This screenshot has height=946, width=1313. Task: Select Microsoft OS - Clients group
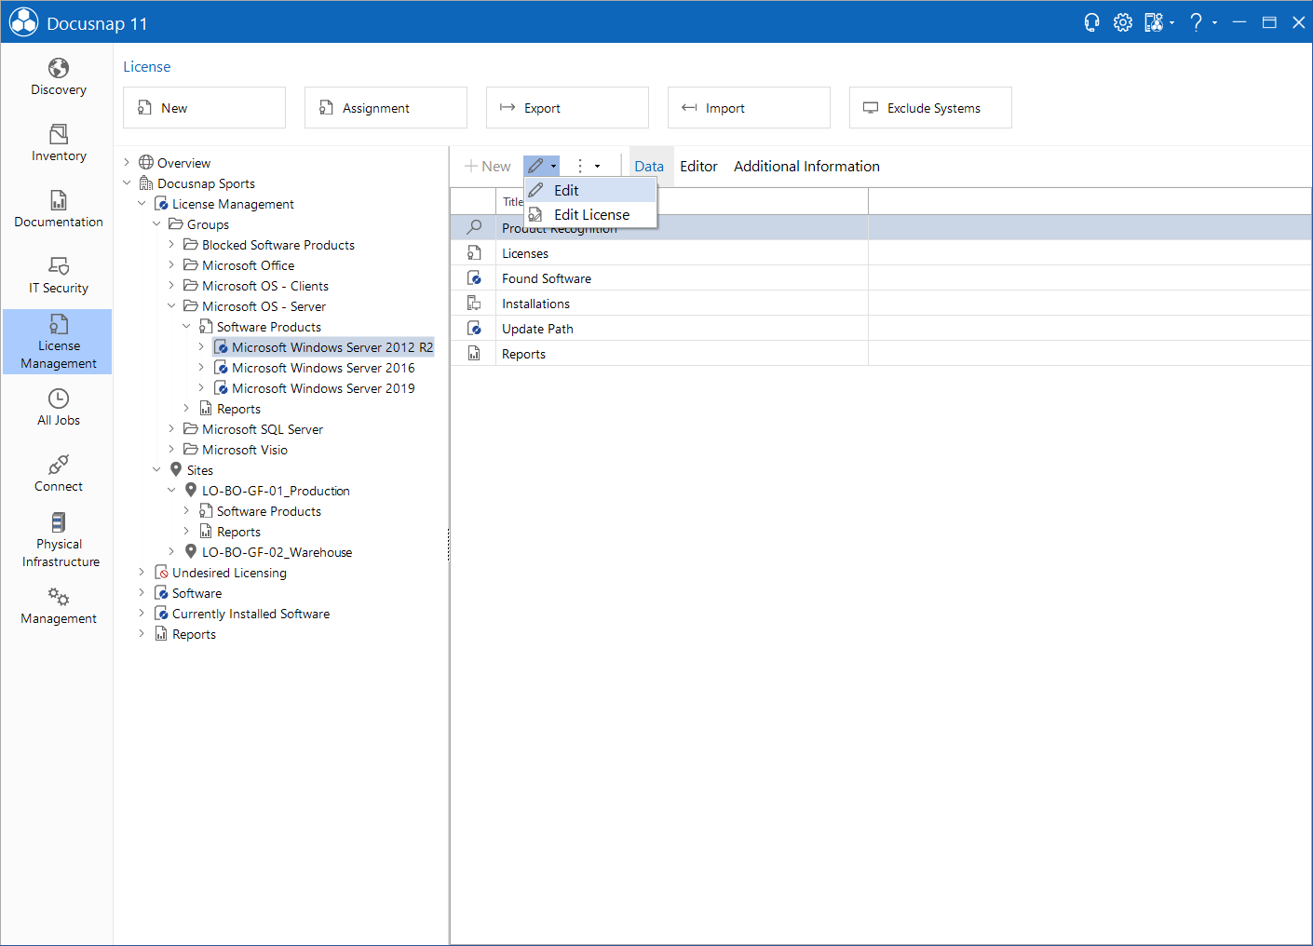(265, 285)
